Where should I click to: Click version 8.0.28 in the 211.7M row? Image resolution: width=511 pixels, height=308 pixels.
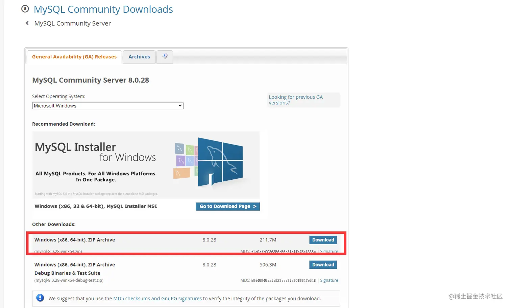point(209,240)
